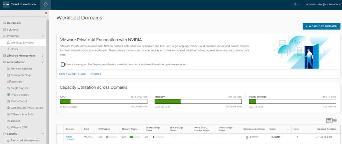Screen dimensions: 342x144
Task: Open the help question mark menu
Action: click(x=295, y=4)
